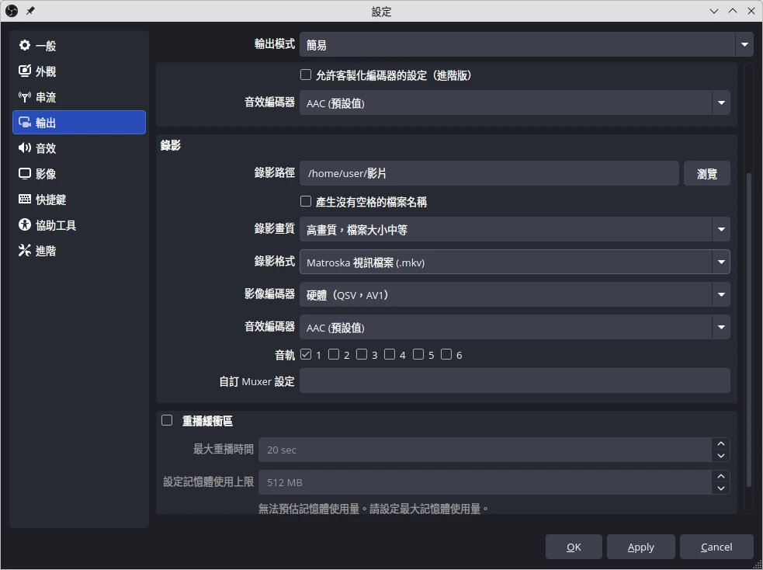
Task: Expand the 錄影畫質 dropdown
Action: pos(514,230)
